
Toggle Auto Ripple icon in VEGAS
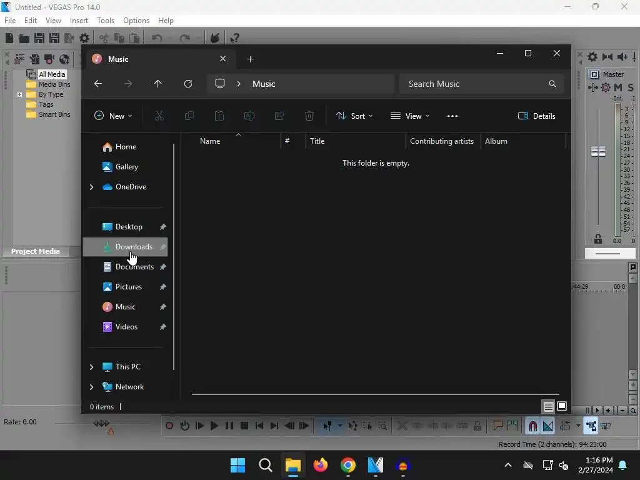coord(565,426)
